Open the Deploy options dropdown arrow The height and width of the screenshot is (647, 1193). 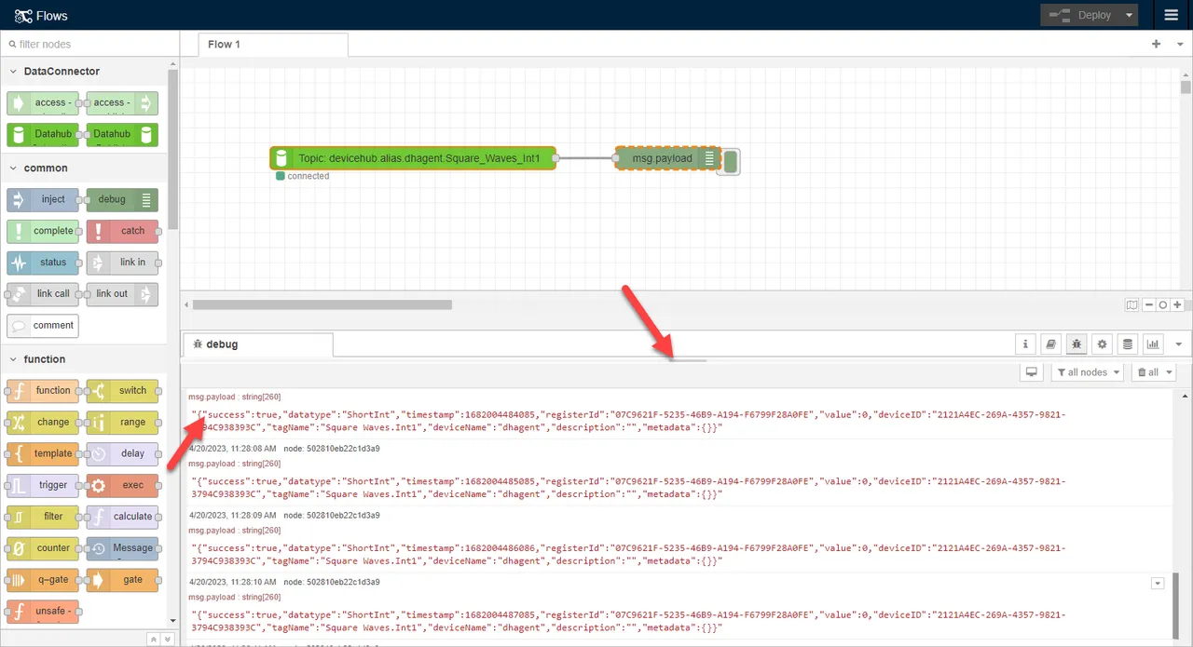[1128, 15]
